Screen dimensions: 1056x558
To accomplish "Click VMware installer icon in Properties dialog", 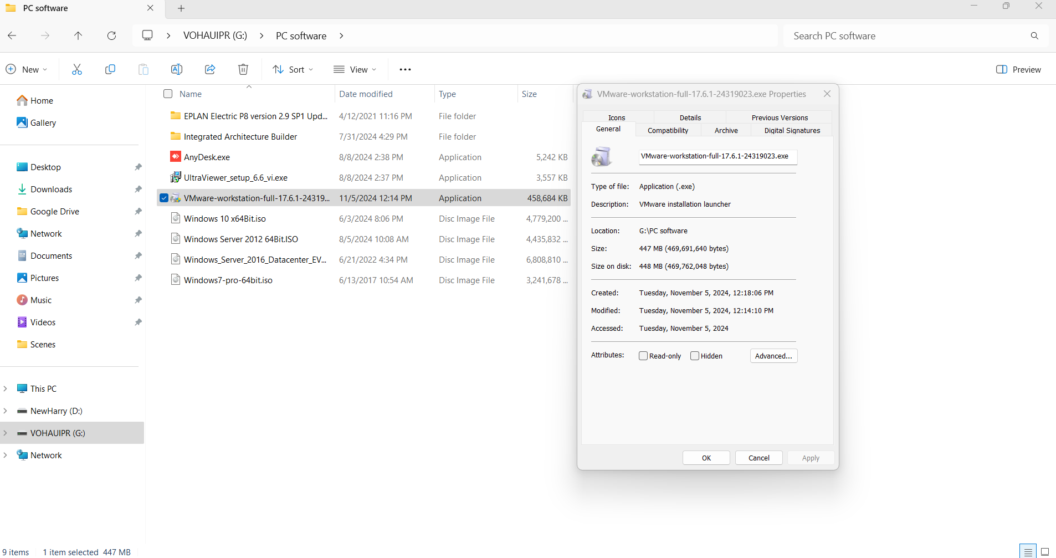I will tap(601, 157).
